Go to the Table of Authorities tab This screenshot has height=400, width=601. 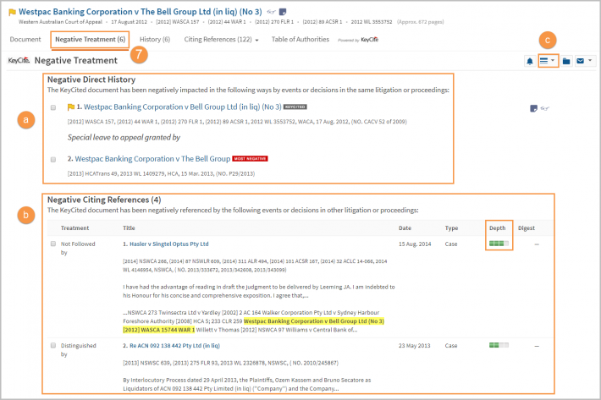[x=300, y=40]
